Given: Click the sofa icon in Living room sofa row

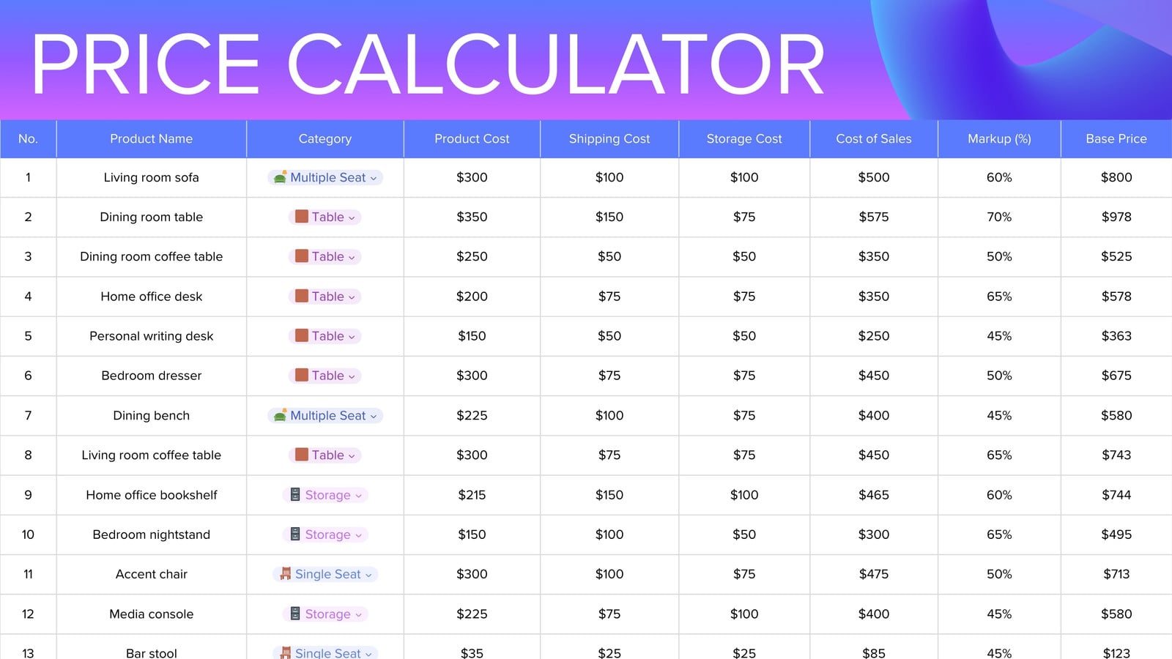Looking at the screenshot, I should point(280,177).
